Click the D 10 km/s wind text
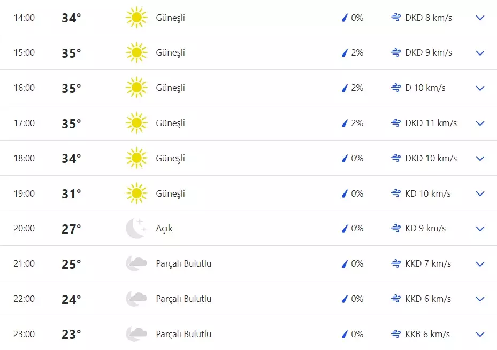 point(425,88)
